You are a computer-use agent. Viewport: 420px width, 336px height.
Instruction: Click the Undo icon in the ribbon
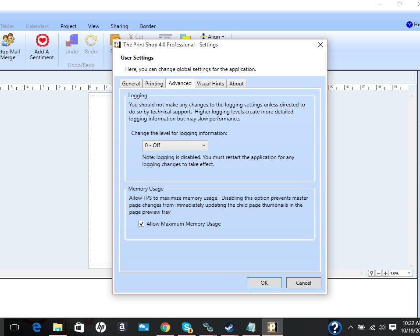pos(72,40)
